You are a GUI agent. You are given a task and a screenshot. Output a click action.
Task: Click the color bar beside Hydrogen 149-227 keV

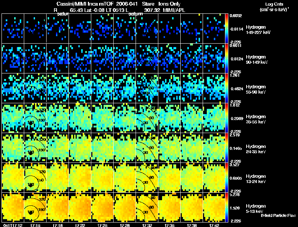coord(226,28)
